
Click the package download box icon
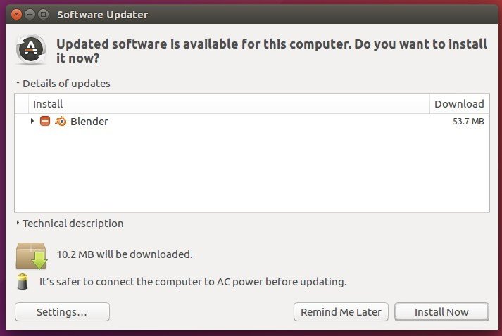pyautogui.click(x=31, y=254)
